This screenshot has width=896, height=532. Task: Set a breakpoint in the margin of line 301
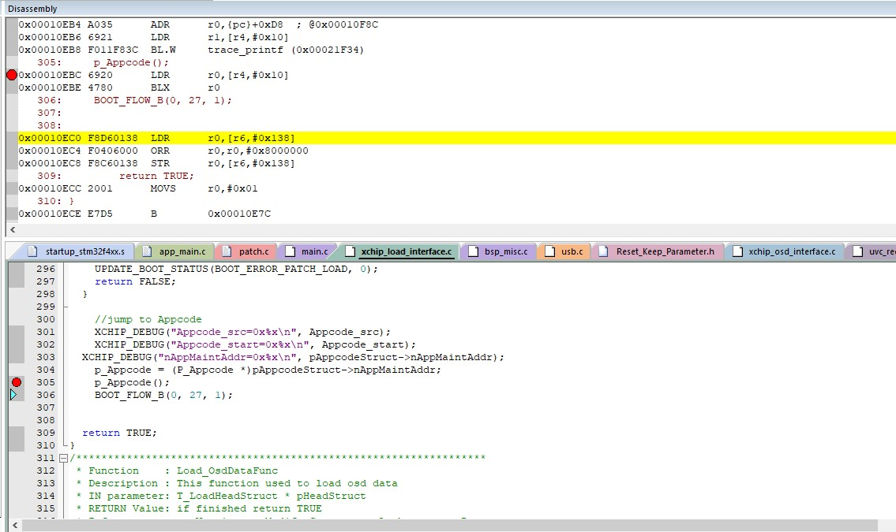pyautogui.click(x=16, y=332)
